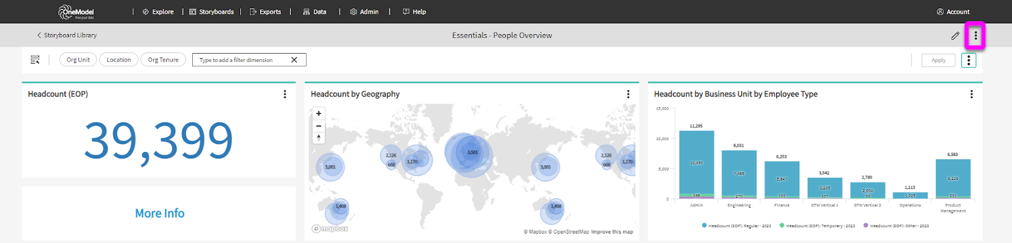
Task: Click the Apply filters button
Action: point(939,60)
